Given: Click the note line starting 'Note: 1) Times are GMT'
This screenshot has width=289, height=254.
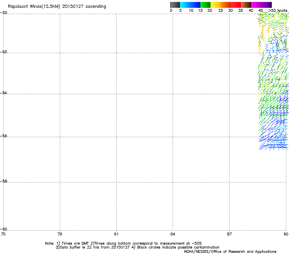Looking at the screenshot, I should click(123, 243).
